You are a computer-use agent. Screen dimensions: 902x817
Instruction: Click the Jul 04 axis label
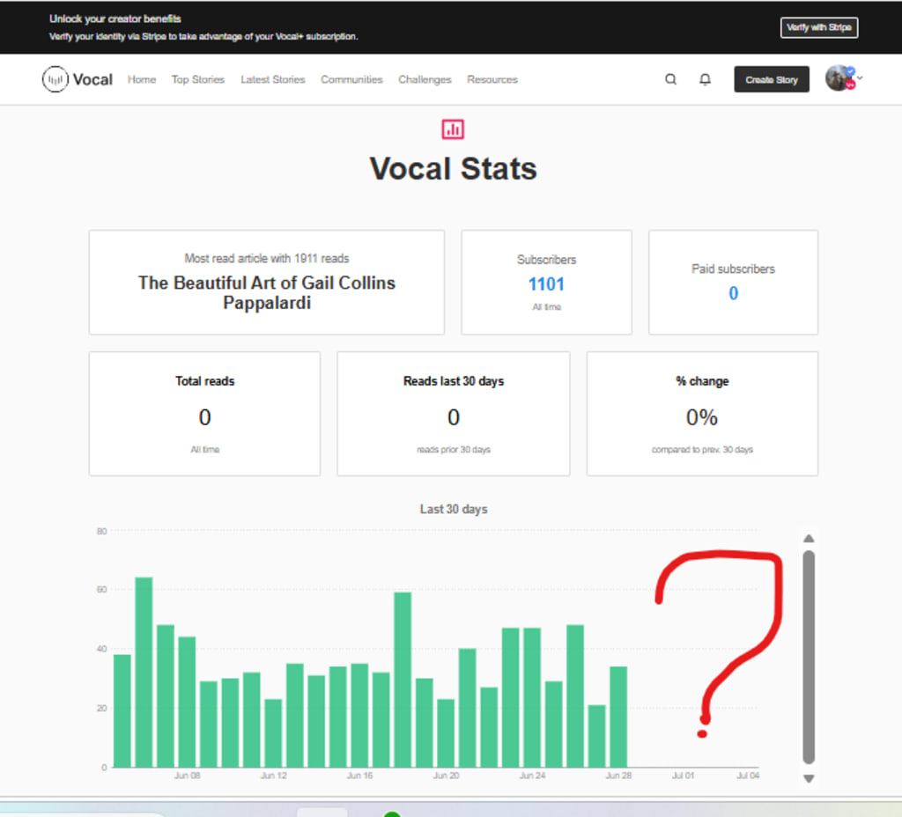click(x=748, y=776)
